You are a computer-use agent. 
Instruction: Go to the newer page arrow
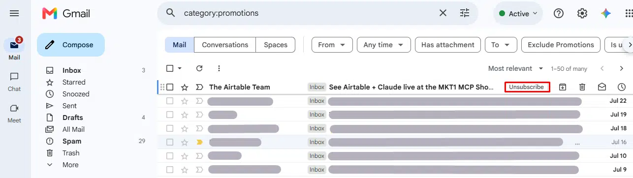click(601, 68)
